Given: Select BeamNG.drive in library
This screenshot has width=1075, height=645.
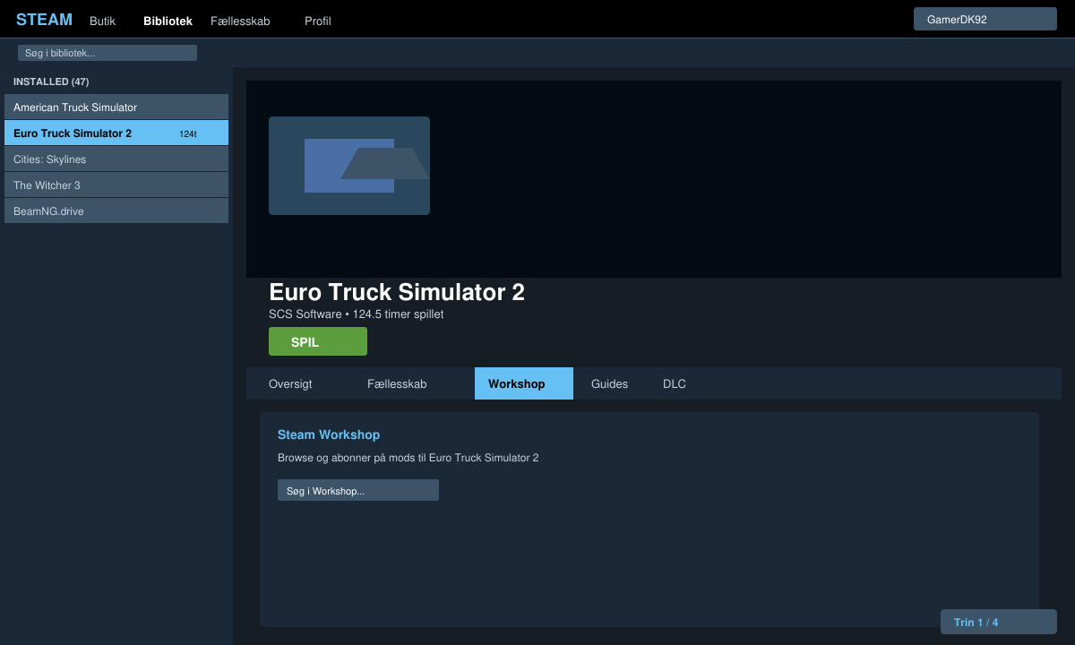Looking at the screenshot, I should point(116,211).
